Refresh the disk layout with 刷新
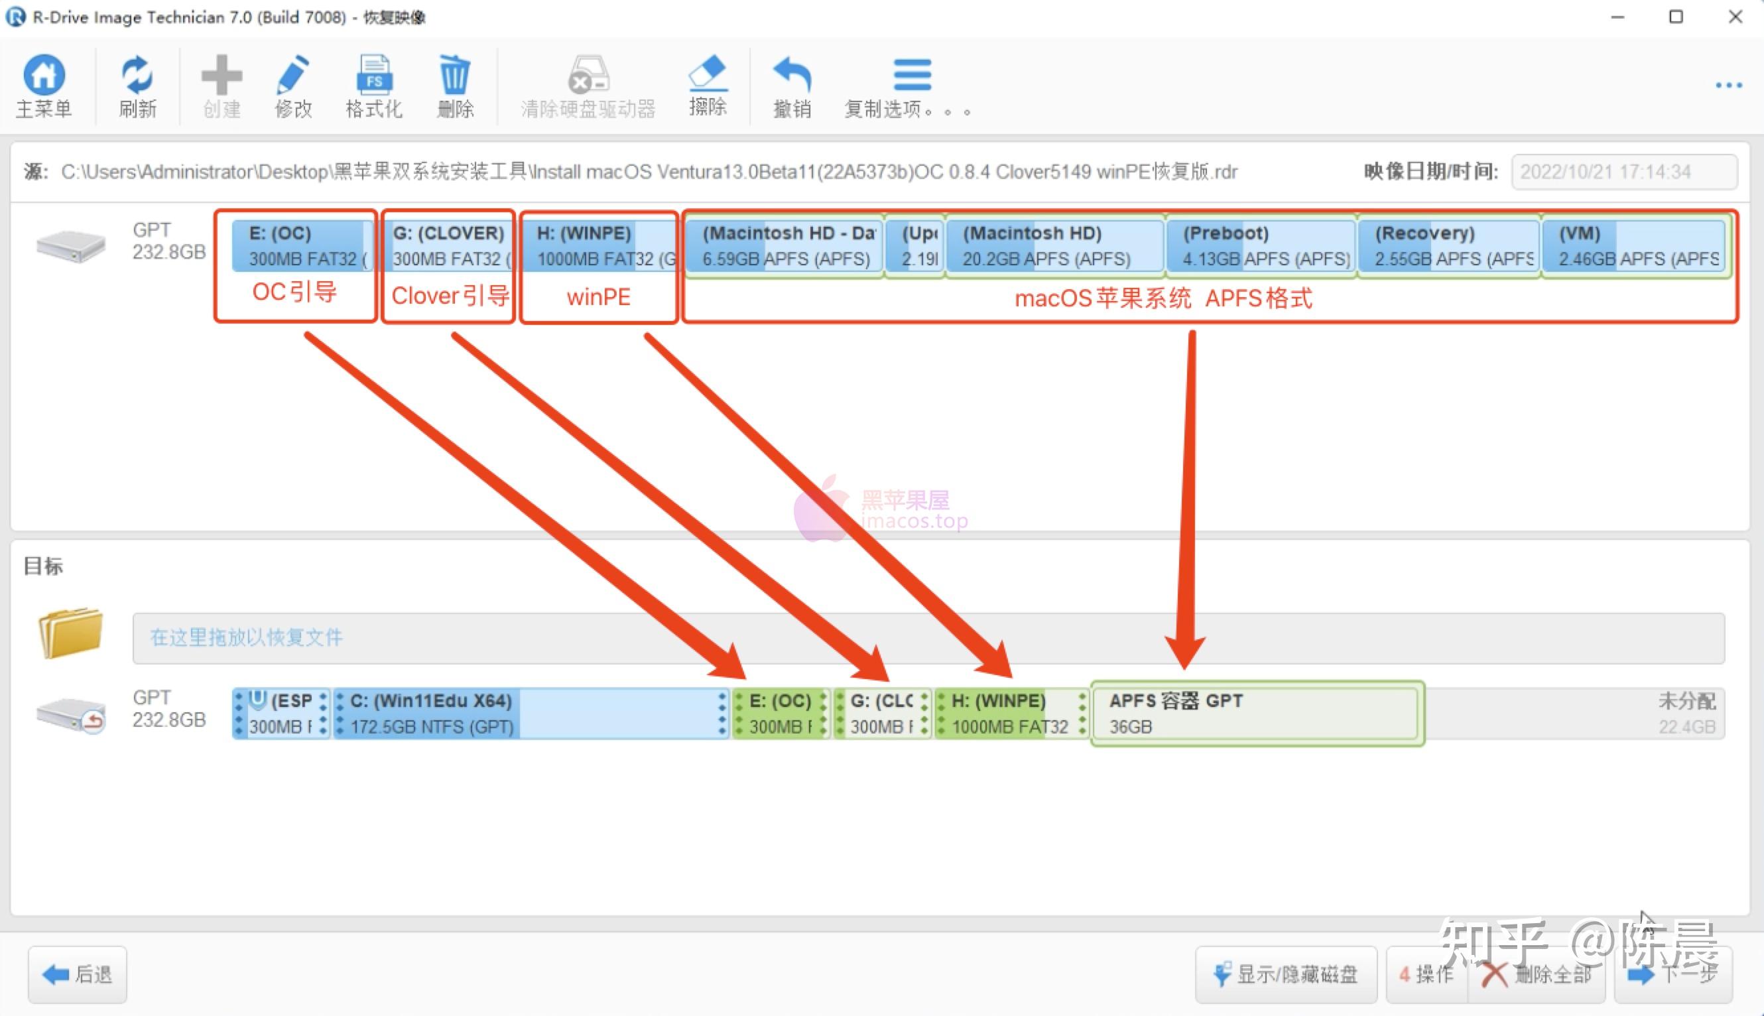 click(x=137, y=85)
